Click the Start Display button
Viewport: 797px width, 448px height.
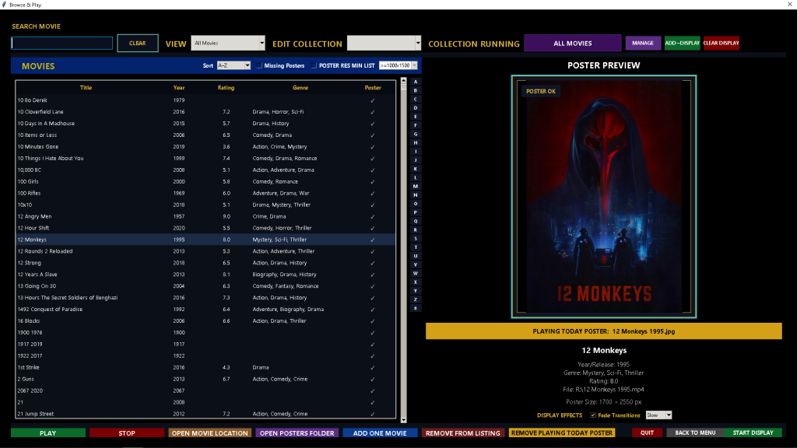(753, 433)
